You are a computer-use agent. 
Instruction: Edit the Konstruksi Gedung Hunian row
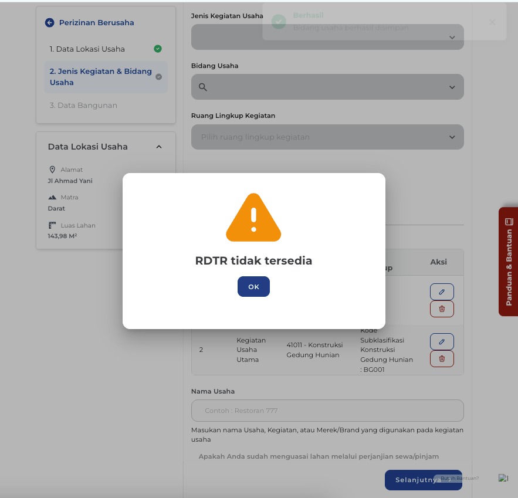(442, 341)
